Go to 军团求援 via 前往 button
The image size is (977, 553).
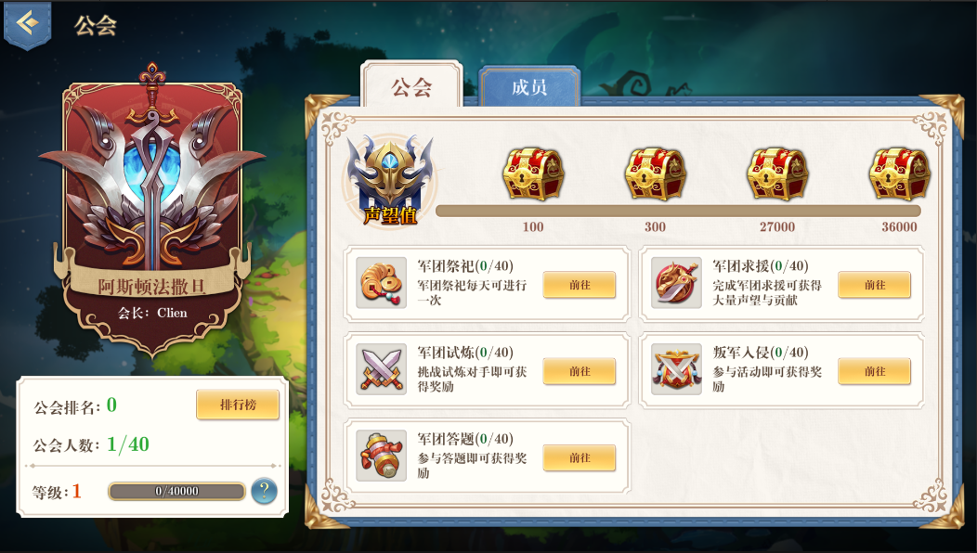click(x=875, y=285)
